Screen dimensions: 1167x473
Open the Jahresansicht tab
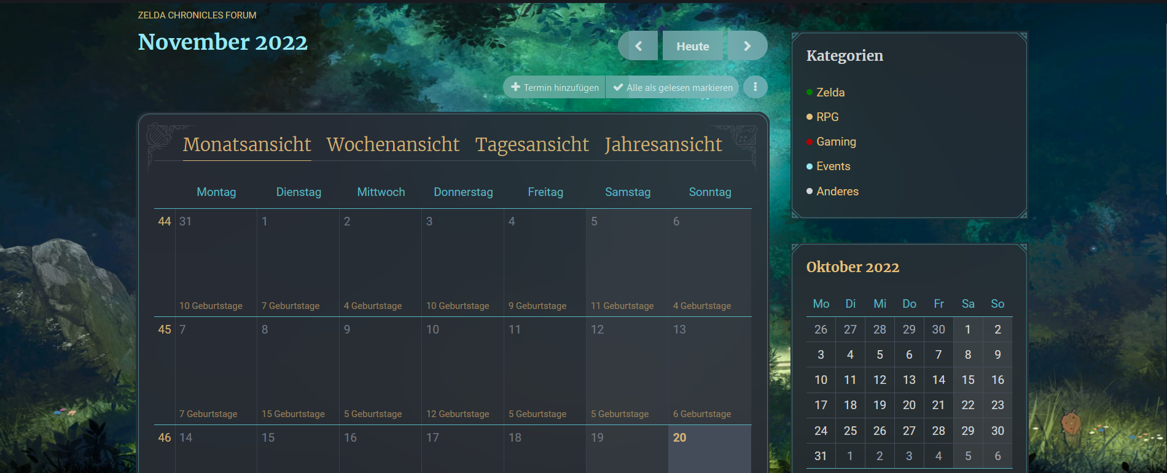[663, 144]
